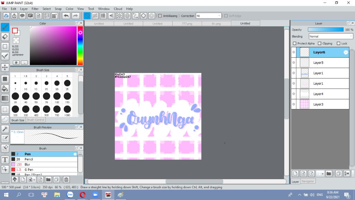355x200 pixels.
Task: Add new layer in Layer panel
Action: pos(295,174)
